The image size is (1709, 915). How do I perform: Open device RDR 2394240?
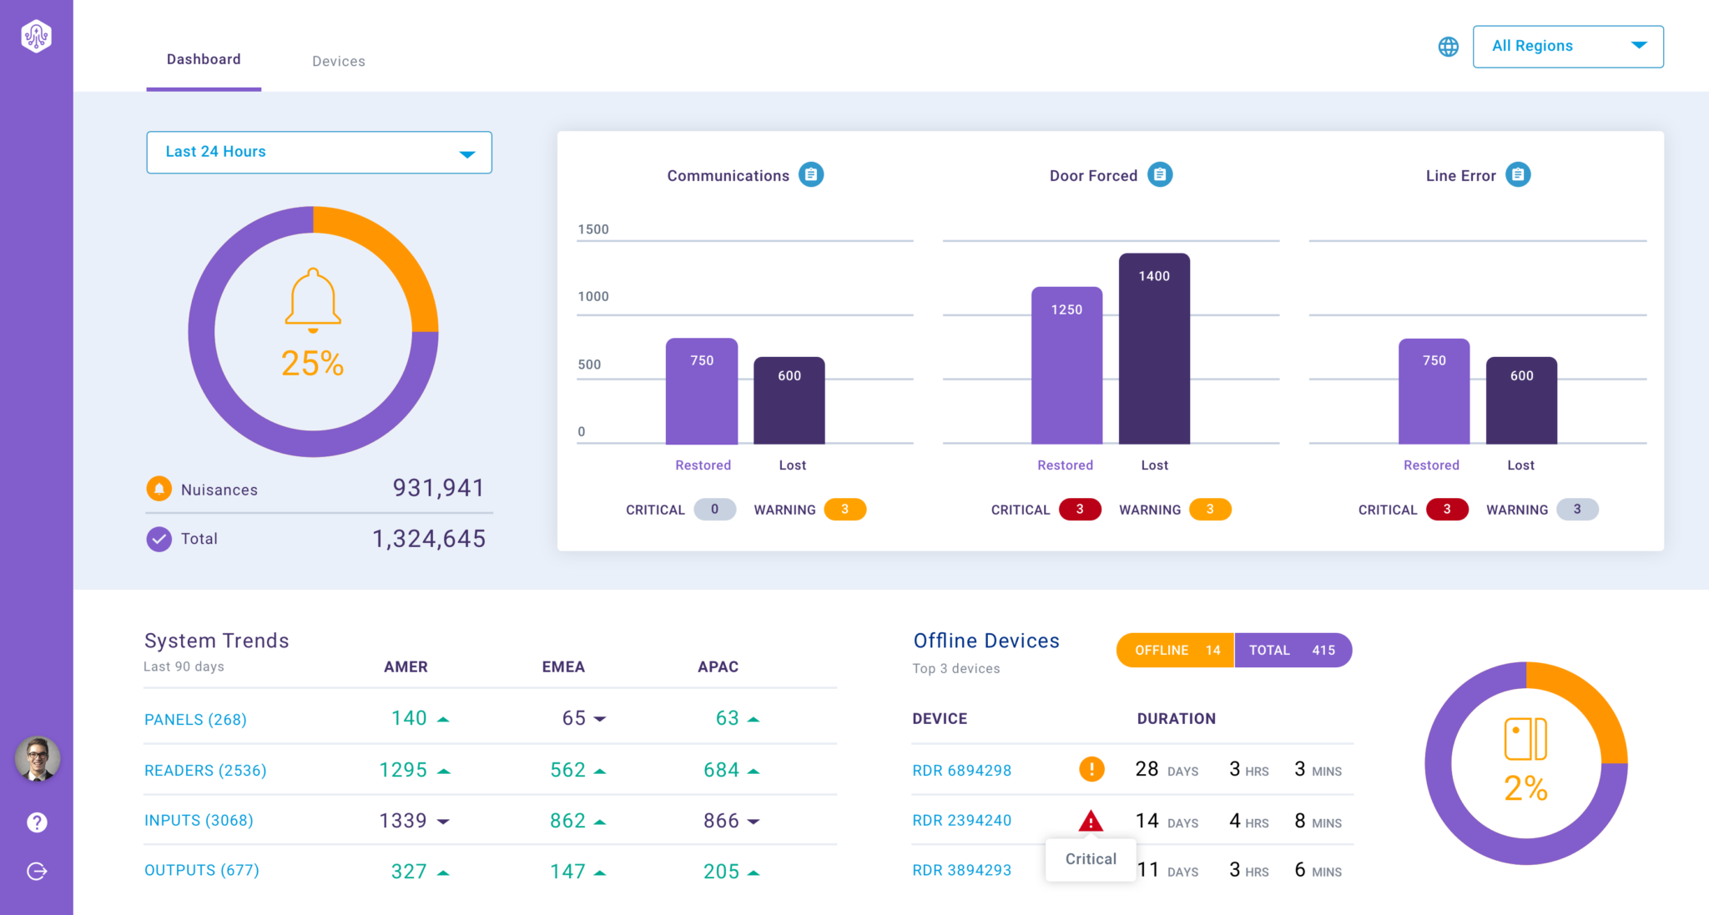tap(961, 820)
